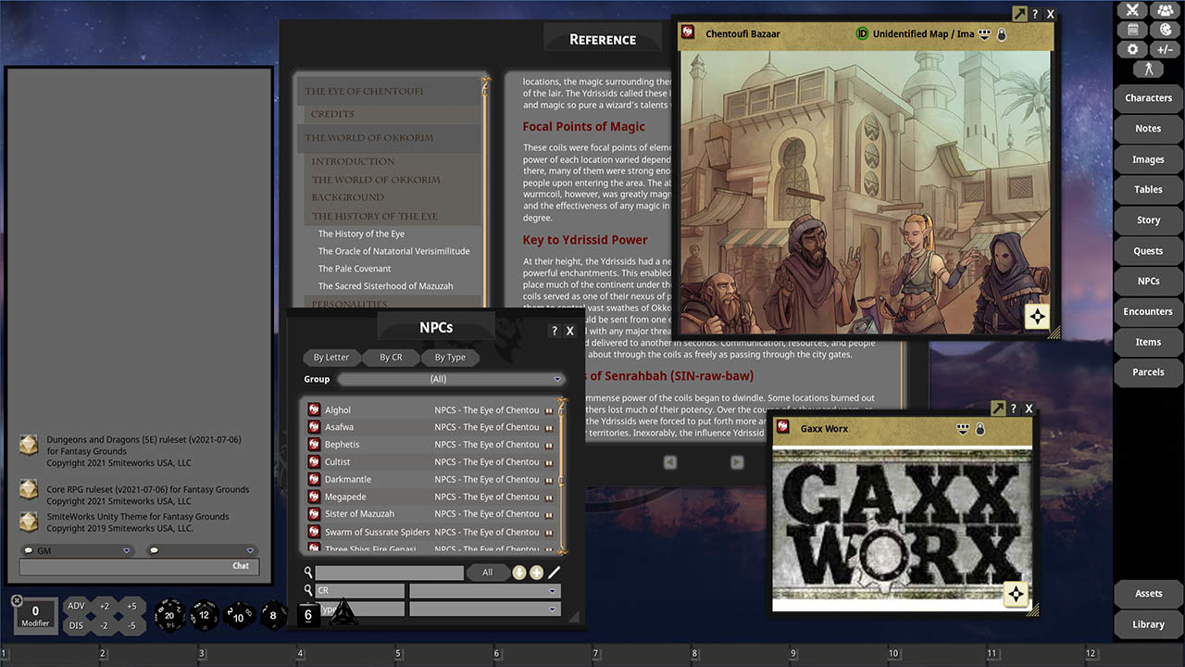Switch to the By CR tab
Image resolution: width=1185 pixels, height=667 pixels.
[x=391, y=358]
